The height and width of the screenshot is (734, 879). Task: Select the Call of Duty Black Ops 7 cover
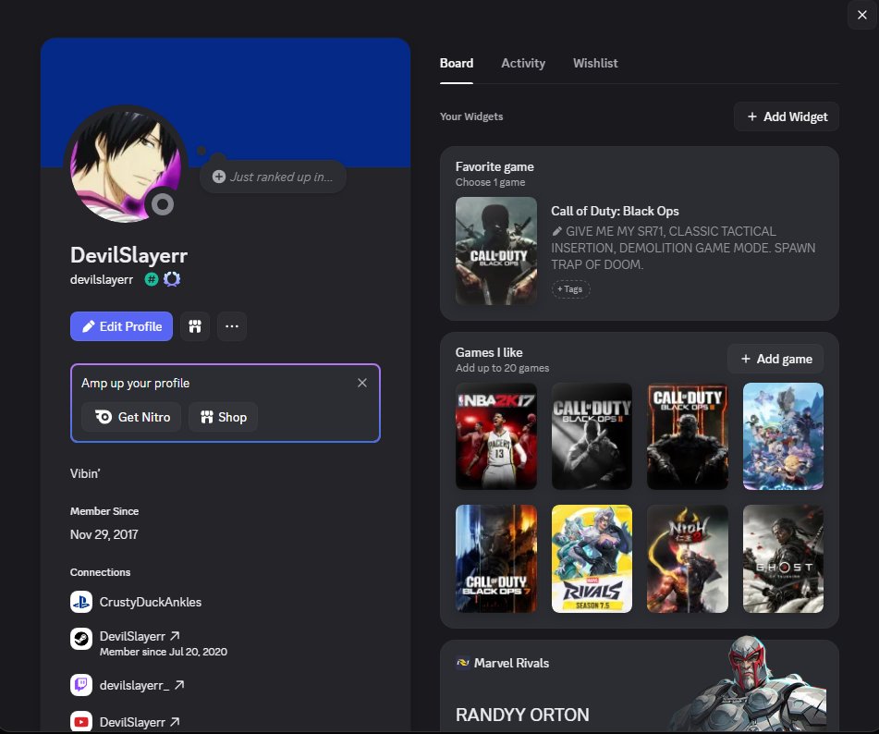(496, 558)
